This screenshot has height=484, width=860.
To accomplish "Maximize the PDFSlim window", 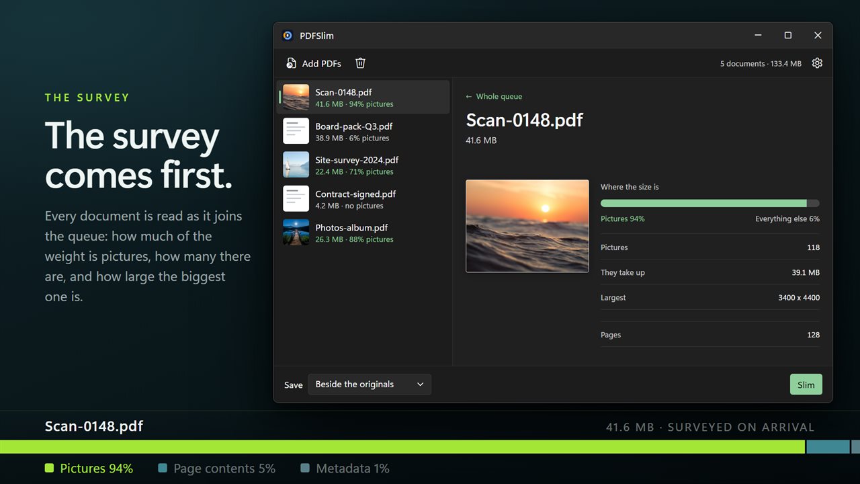I will [788, 36].
